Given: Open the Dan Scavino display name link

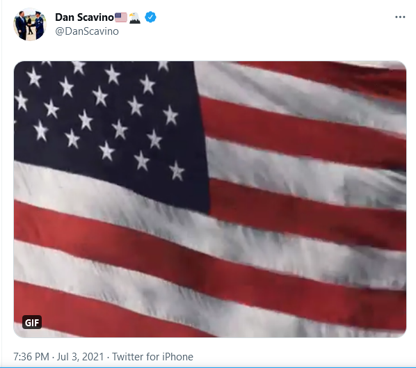Looking at the screenshot, I should (x=84, y=17).
